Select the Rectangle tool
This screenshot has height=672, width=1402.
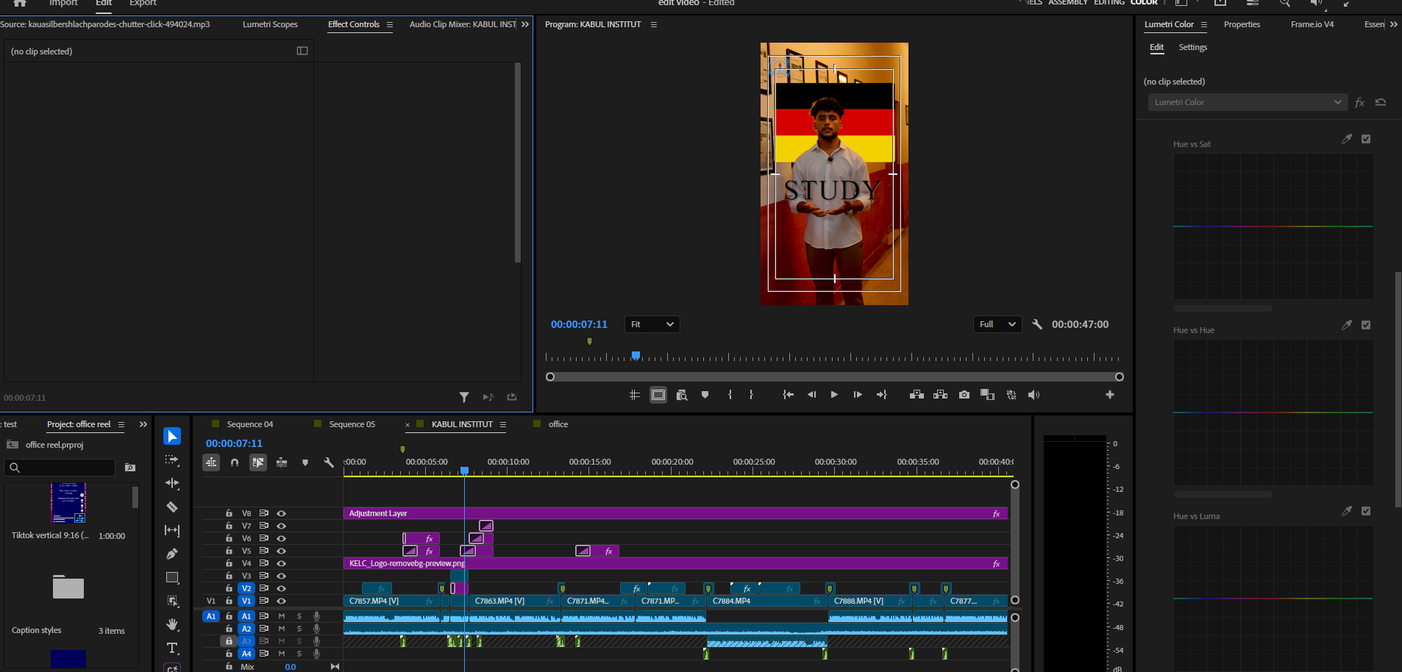[x=172, y=577]
